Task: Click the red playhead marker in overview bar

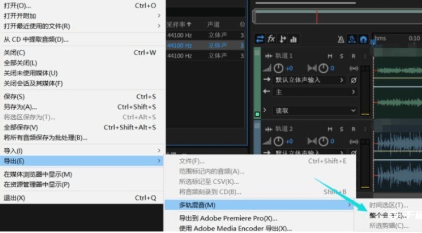Action: pyautogui.click(x=317, y=16)
